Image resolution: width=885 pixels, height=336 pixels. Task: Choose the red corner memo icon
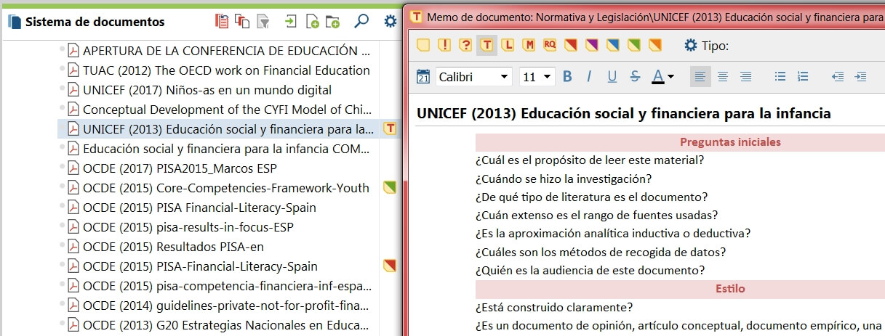click(x=571, y=46)
